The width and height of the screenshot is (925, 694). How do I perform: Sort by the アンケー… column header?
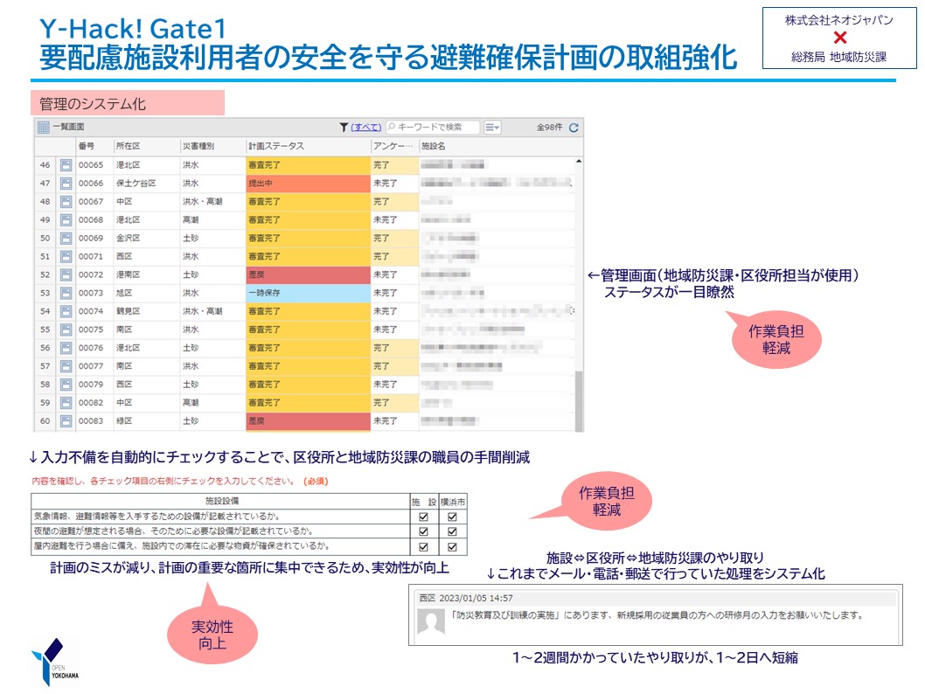393,146
